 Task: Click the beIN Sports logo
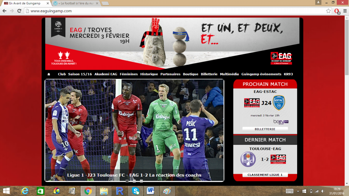pos(281,122)
